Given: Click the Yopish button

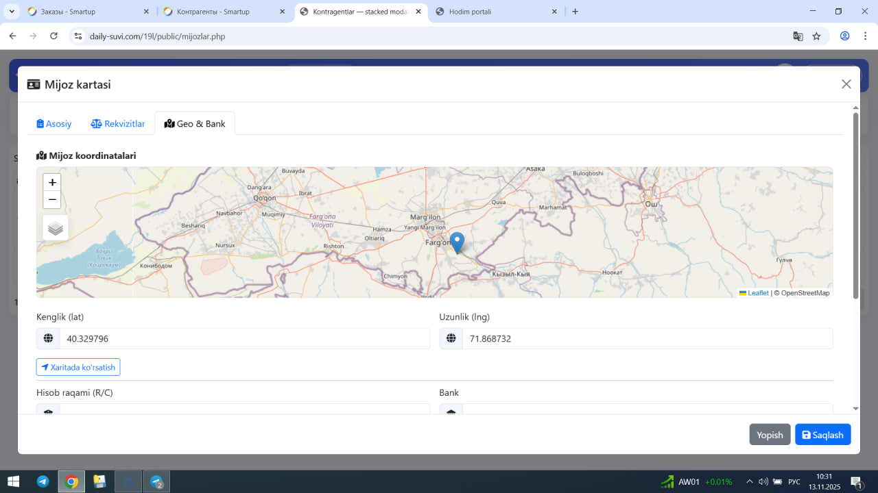Looking at the screenshot, I should point(770,435).
